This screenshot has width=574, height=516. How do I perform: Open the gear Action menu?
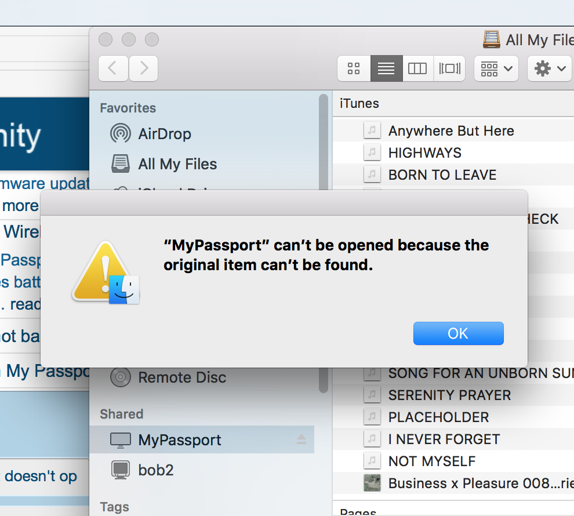coord(550,68)
